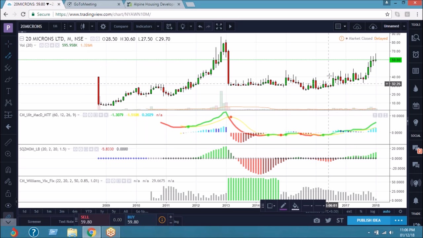Click the lightbulb ideas icon in toolbar
Screen dimensions: 423x238
[183, 26]
